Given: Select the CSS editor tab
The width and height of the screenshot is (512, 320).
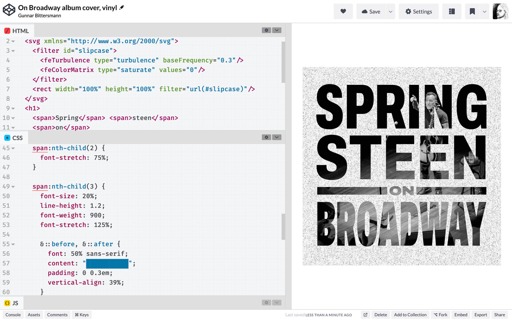Looking at the screenshot, I should (x=13, y=138).
